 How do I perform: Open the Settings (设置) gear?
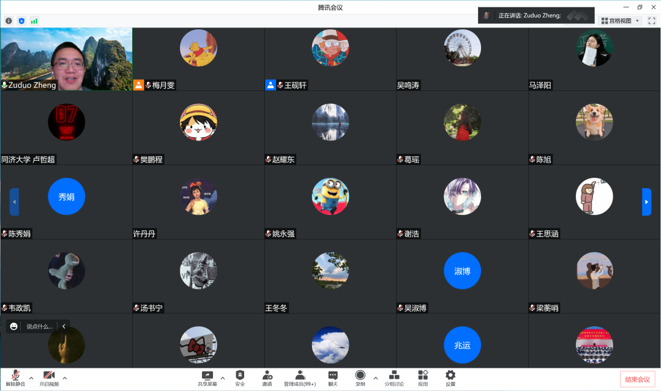[x=450, y=376]
